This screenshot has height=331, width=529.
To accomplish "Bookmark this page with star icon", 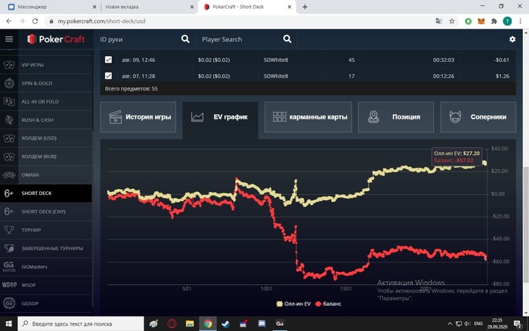I will 452,21.
